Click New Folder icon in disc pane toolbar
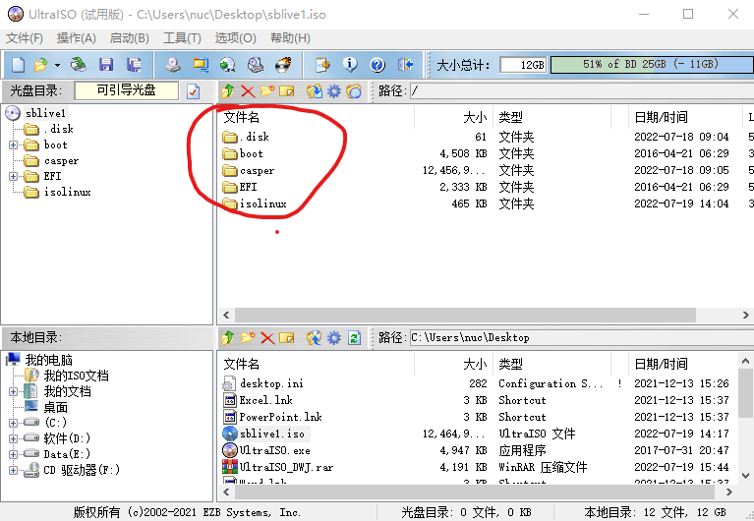This screenshot has width=754, height=521. pyautogui.click(x=267, y=90)
